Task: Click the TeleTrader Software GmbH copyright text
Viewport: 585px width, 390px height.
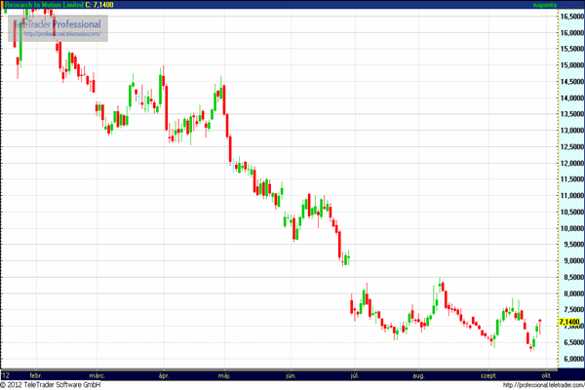Action: pyautogui.click(x=54, y=384)
